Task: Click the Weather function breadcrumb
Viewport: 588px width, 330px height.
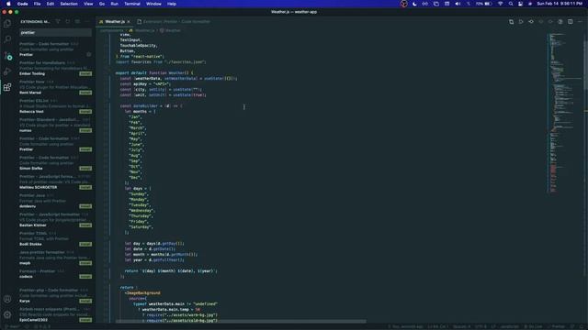Action: click(170, 30)
